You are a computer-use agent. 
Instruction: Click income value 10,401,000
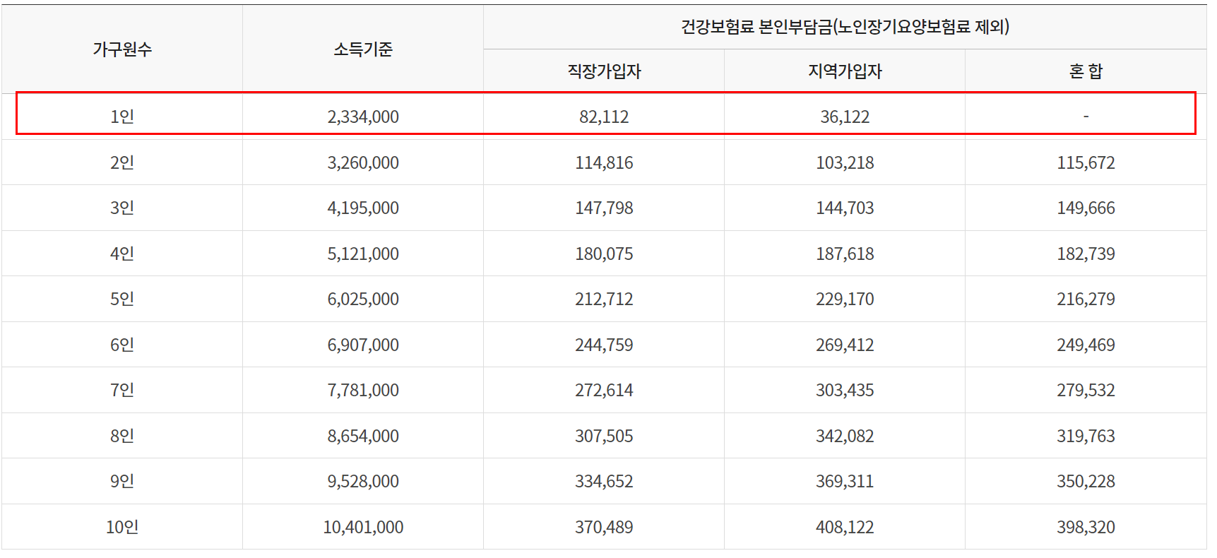point(363,527)
